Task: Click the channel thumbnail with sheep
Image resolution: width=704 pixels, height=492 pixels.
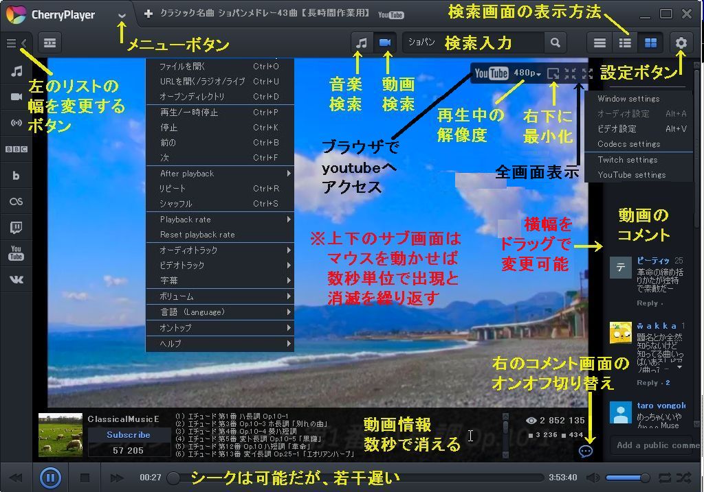Action: [x=60, y=435]
